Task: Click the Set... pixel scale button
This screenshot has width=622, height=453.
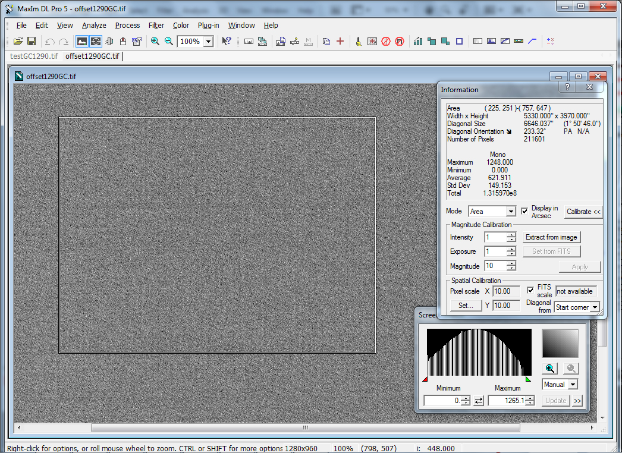Action: tap(465, 306)
